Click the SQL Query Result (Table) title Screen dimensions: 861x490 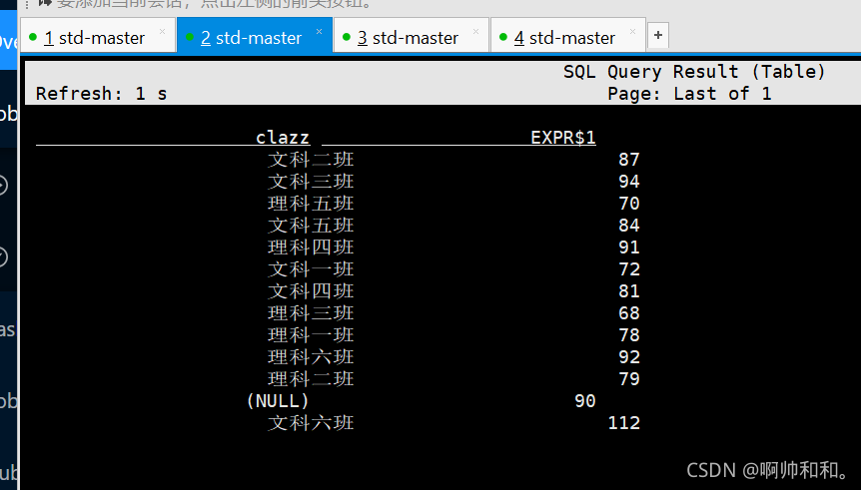point(694,72)
